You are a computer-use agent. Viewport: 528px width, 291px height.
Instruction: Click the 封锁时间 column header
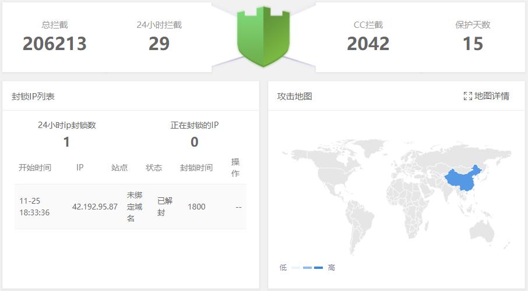tap(196, 168)
